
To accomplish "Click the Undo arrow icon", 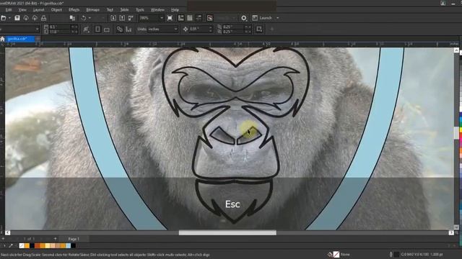I will point(84,18).
